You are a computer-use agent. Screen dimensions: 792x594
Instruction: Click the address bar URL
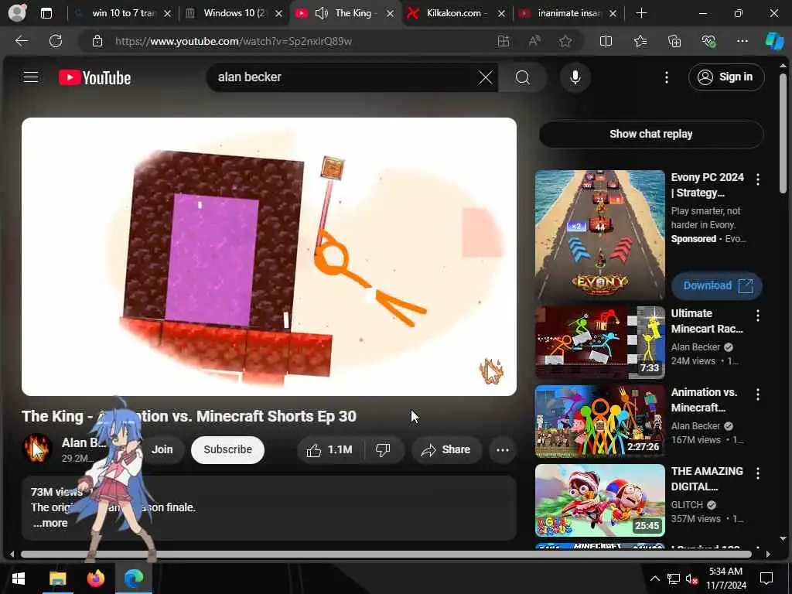[x=234, y=42]
